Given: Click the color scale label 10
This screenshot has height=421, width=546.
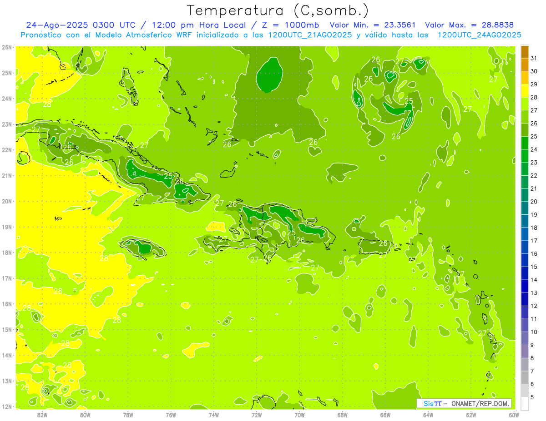Looking at the screenshot, I should [x=534, y=332].
